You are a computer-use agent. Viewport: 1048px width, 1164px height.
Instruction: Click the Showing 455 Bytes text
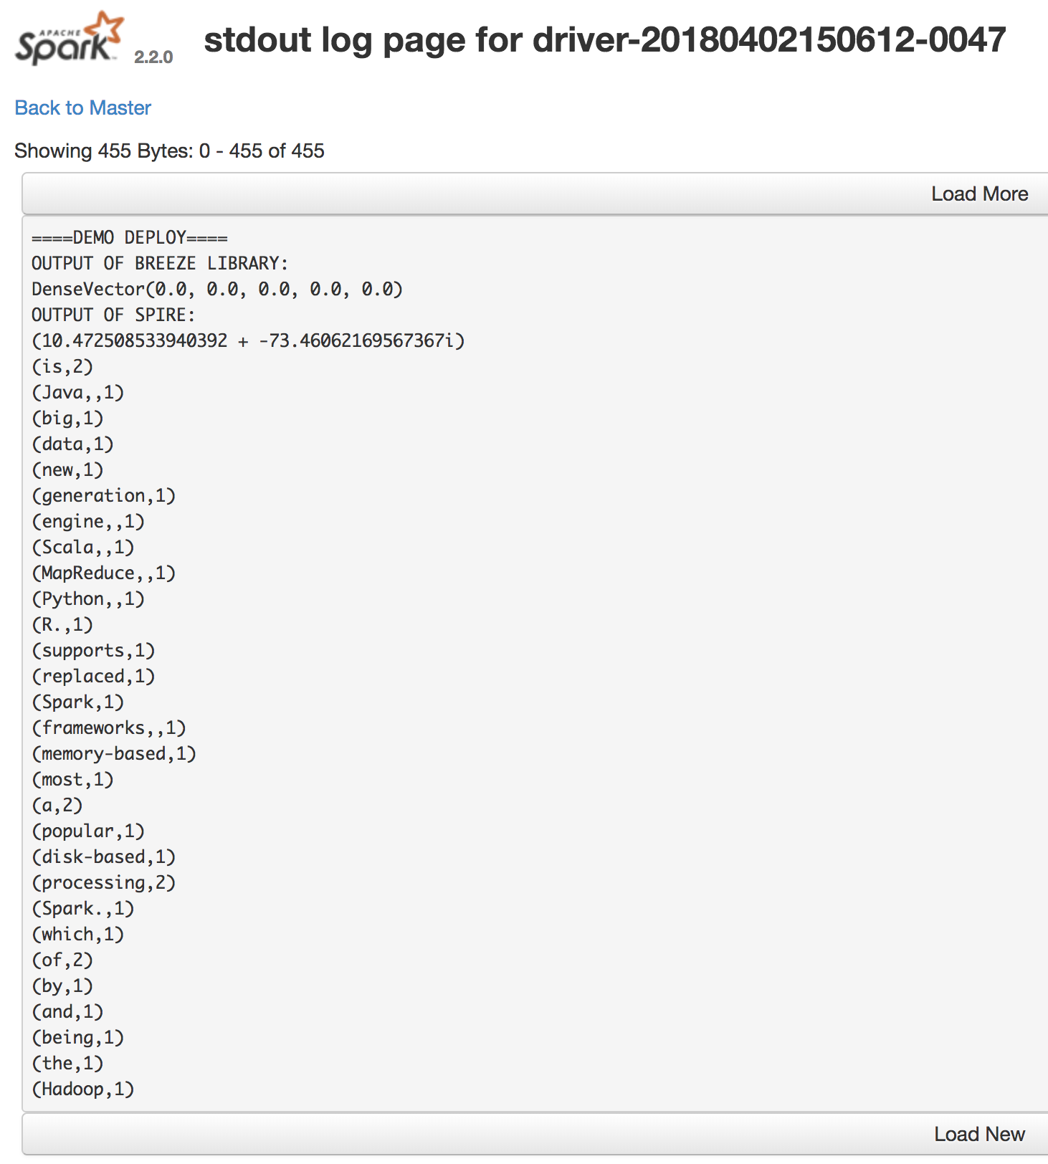[x=169, y=151]
